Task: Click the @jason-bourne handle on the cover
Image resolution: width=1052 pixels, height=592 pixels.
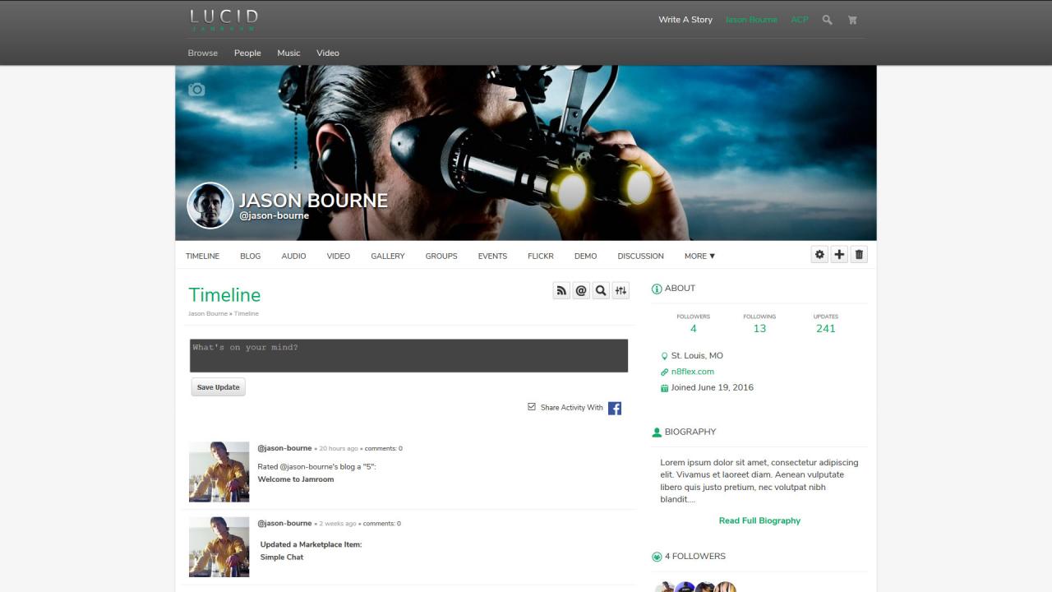Action: (x=275, y=216)
